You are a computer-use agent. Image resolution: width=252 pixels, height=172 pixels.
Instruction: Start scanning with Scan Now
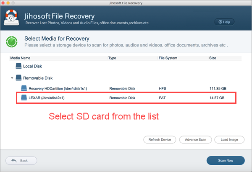[x=226, y=160]
